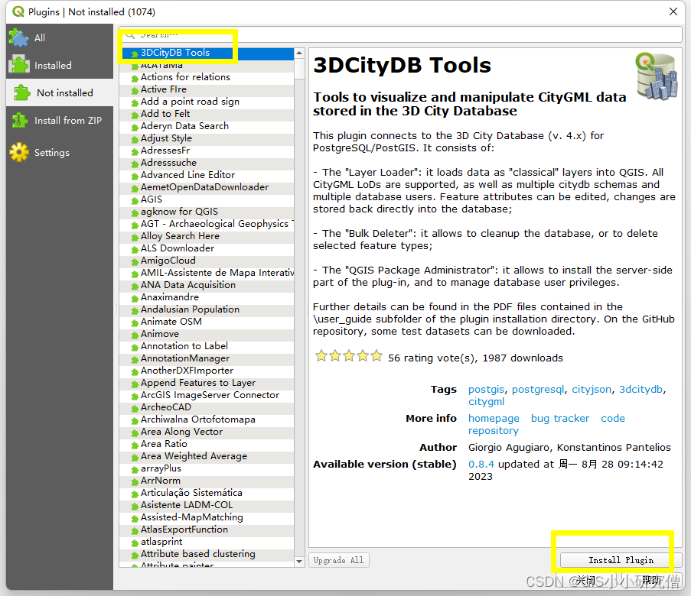
Task: Select ANA Data Acquisition plugin
Action: [x=207, y=285]
